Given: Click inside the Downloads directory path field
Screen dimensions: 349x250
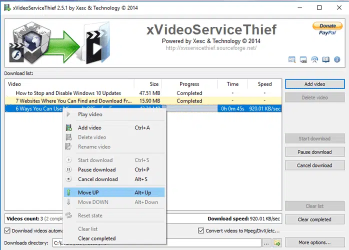Looking at the screenshot, I should 156,242.
